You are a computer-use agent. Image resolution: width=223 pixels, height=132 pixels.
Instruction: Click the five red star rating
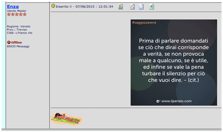pyautogui.click(x=17, y=14)
